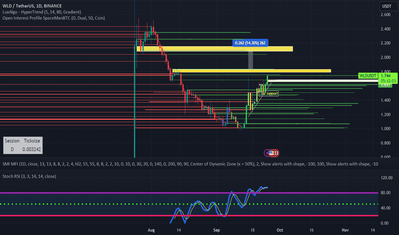Click the green WLDUSDT price label tag

368,76
